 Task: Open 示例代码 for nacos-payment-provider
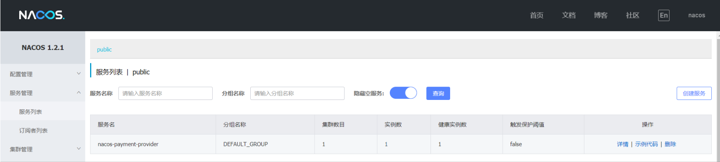(646, 144)
